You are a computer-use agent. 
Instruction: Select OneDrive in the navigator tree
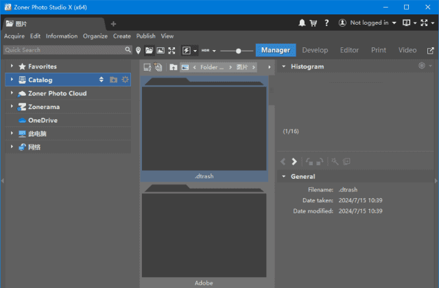68,120
